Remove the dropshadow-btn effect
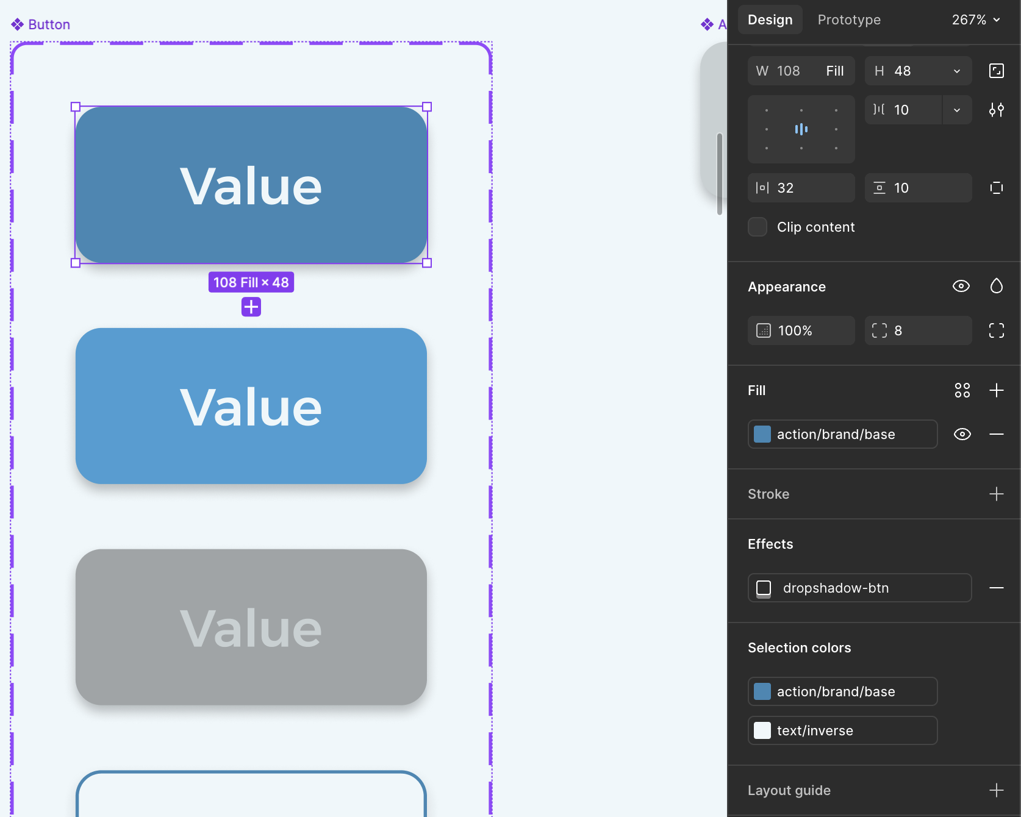Image resolution: width=1021 pixels, height=817 pixels. click(996, 588)
